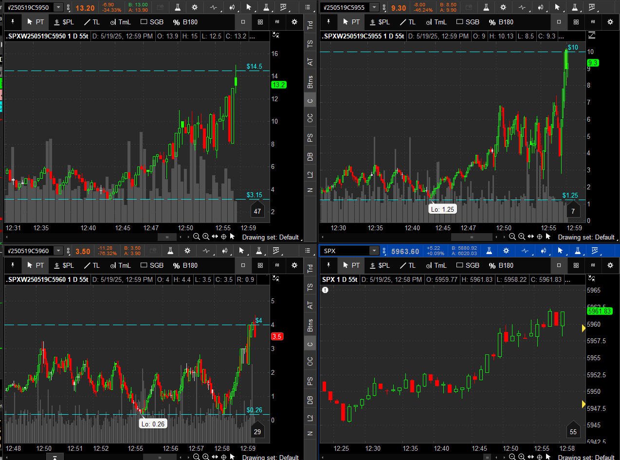Click the zoom in magnifier below the C5955 chart
Image resolution: width=620 pixels, height=460 pixels.
(x=521, y=237)
